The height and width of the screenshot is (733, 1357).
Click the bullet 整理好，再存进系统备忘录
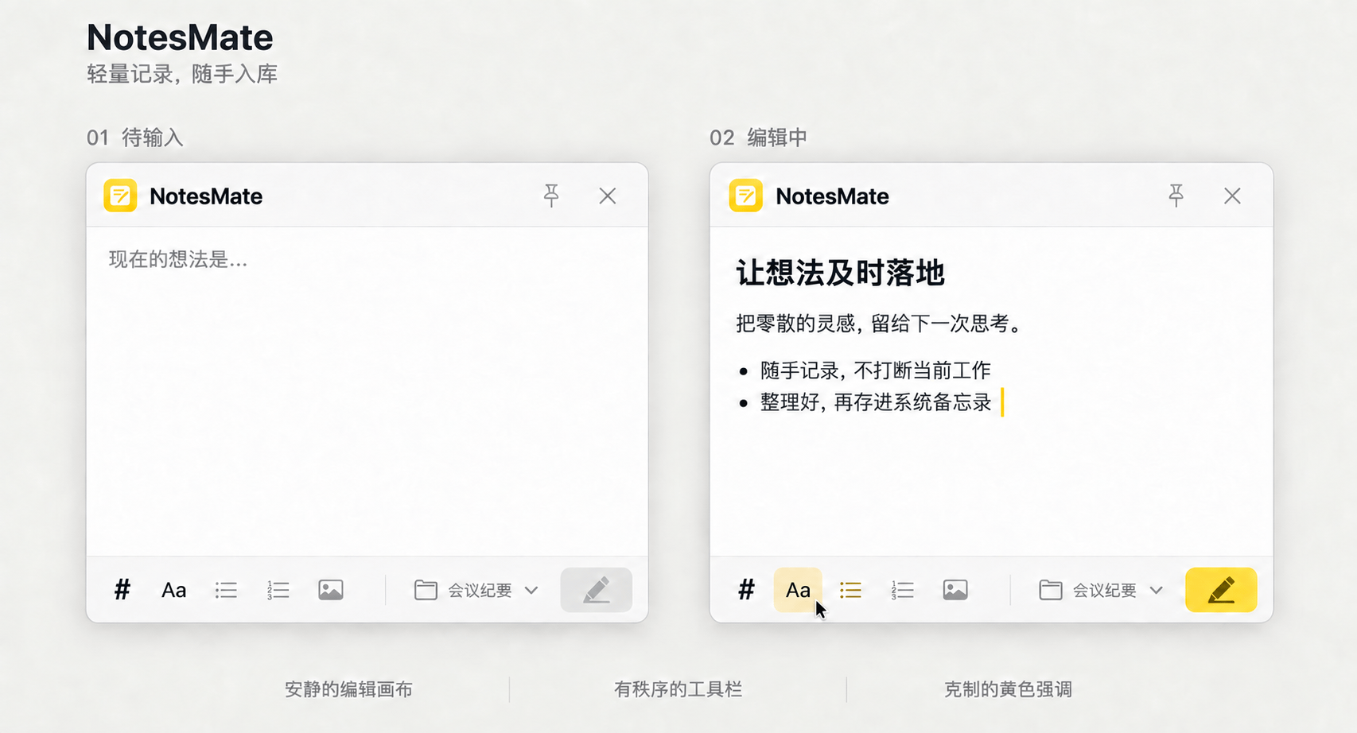pos(876,402)
